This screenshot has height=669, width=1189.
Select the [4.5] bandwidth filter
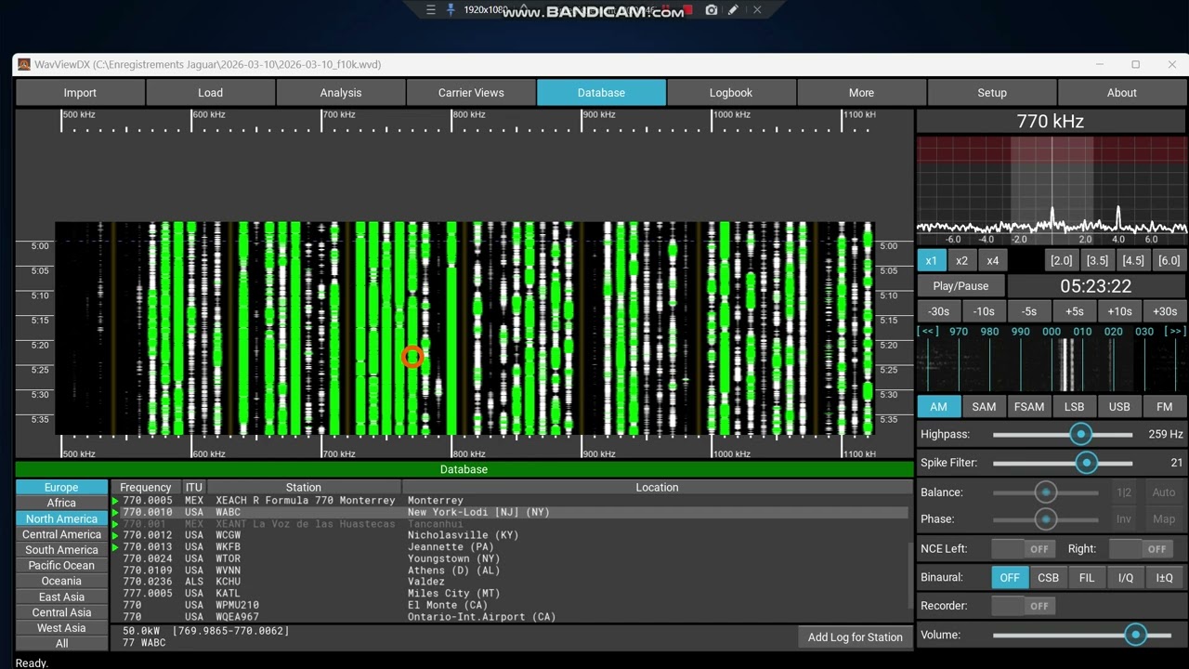point(1133,261)
